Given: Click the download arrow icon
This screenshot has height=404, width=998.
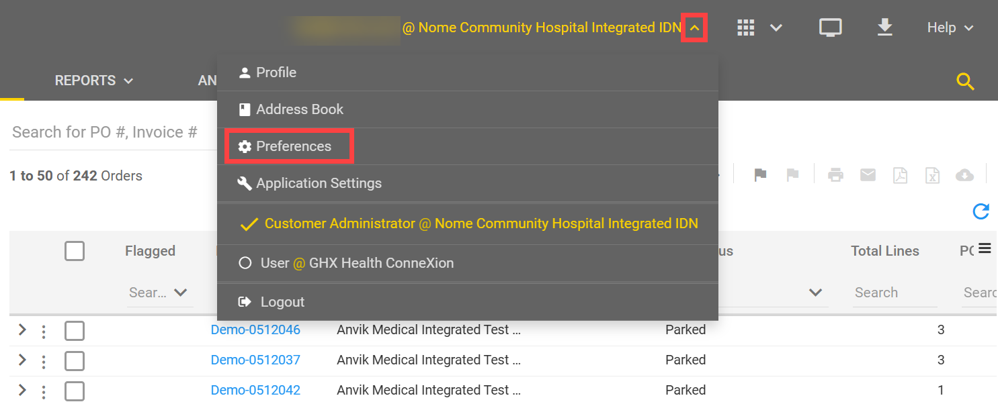Looking at the screenshot, I should point(885,28).
